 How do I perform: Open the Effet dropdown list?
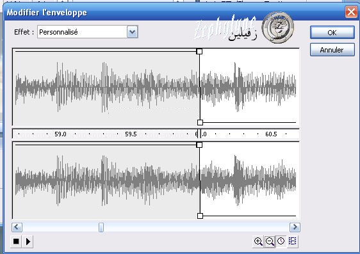tap(133, 32)
